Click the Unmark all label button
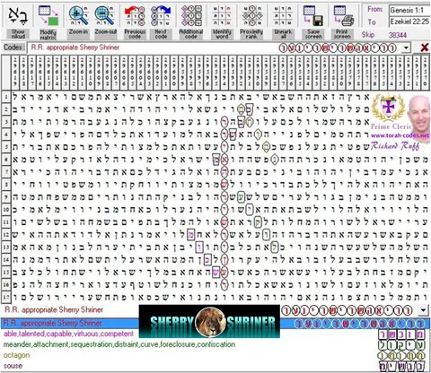Image resolution: width=431 pixels, height=373 pixels. pos(283,34)
